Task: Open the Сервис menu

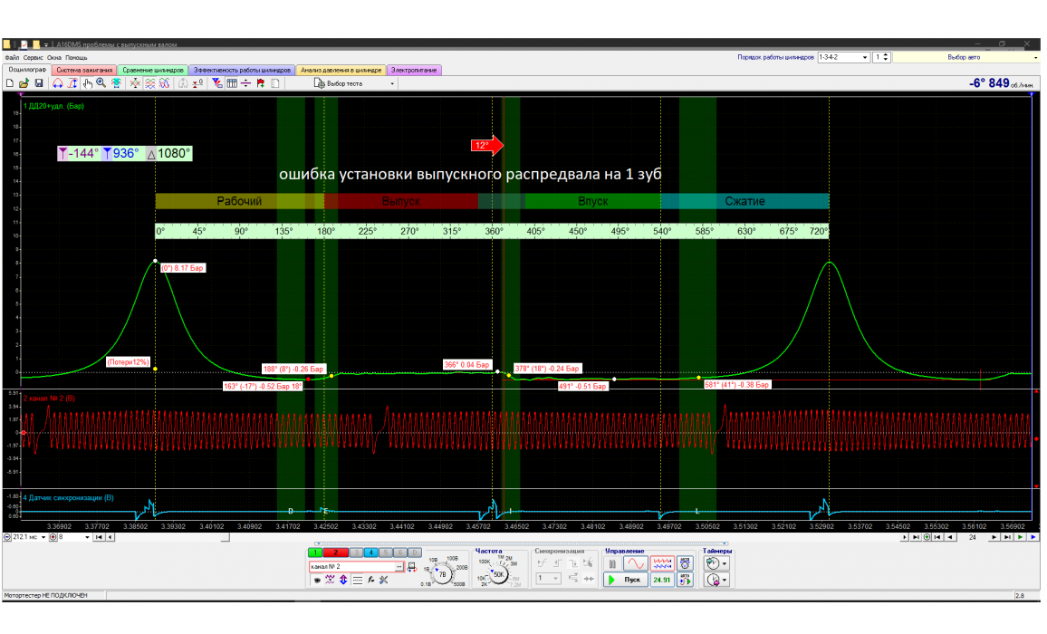Action: [x=34, y=57]
